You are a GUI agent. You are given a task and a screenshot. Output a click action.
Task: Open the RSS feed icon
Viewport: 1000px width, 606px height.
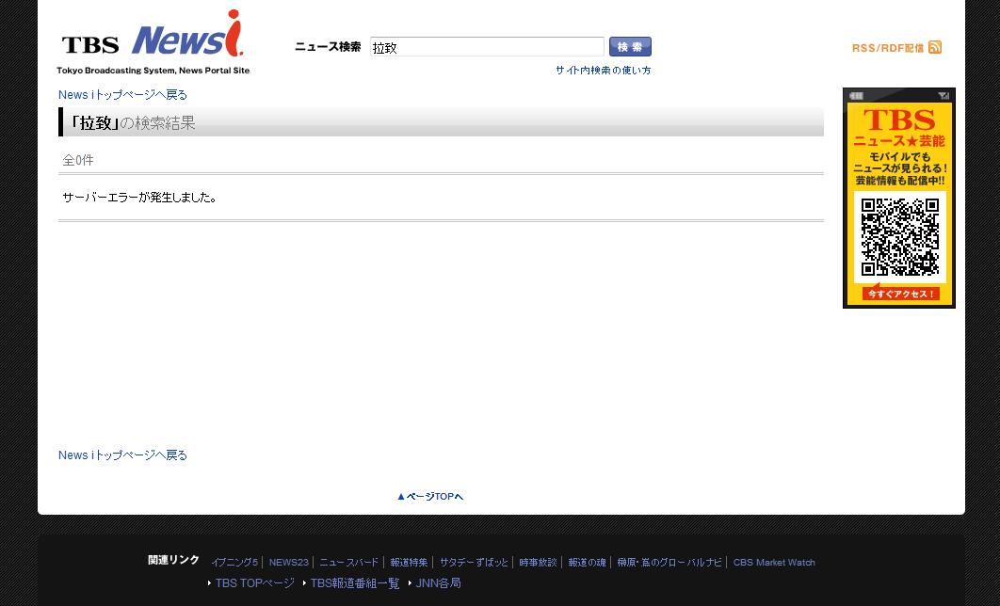pyautogui.click(x=935, y=47)
